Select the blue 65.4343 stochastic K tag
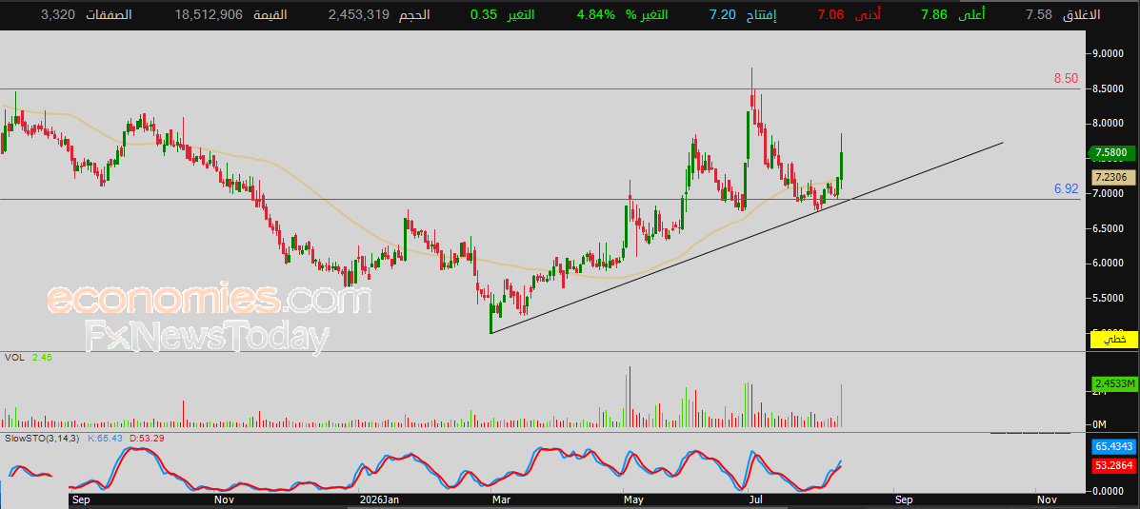This screenshot has width=1140, height=509. (1114, 446)
